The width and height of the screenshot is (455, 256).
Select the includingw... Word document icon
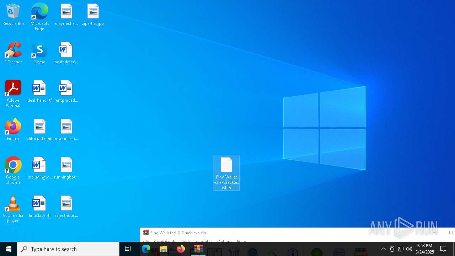point(39,169)
